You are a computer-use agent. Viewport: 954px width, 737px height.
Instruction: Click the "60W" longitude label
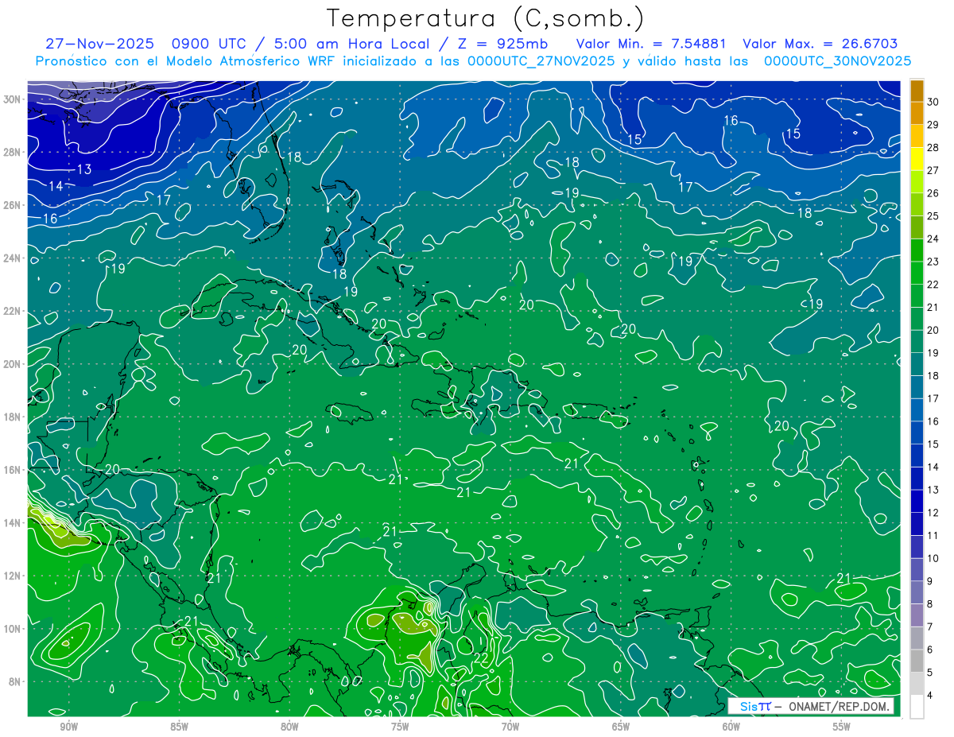(731, 727)
